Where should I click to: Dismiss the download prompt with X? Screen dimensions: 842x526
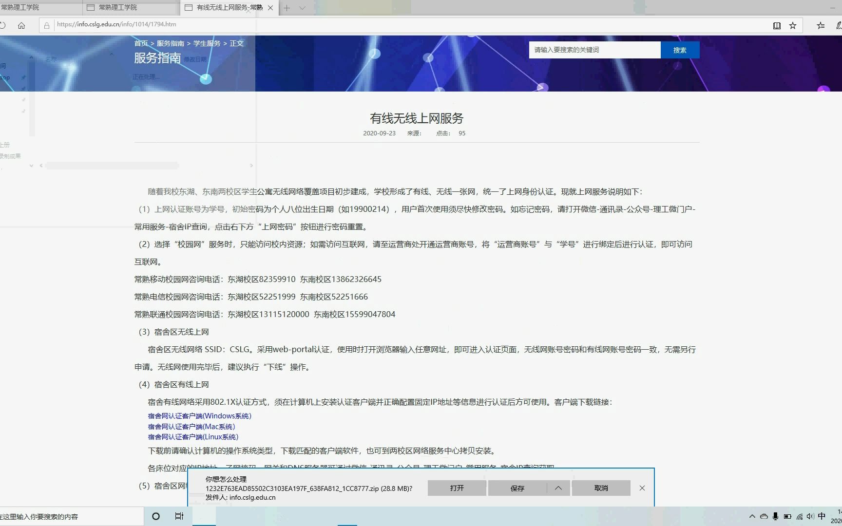tap(642, 488)
